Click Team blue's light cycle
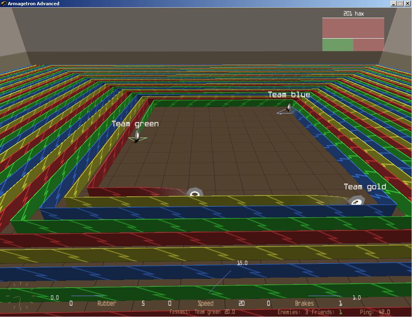The height and width of the screenshot is (317, 412). pos(289,107)
